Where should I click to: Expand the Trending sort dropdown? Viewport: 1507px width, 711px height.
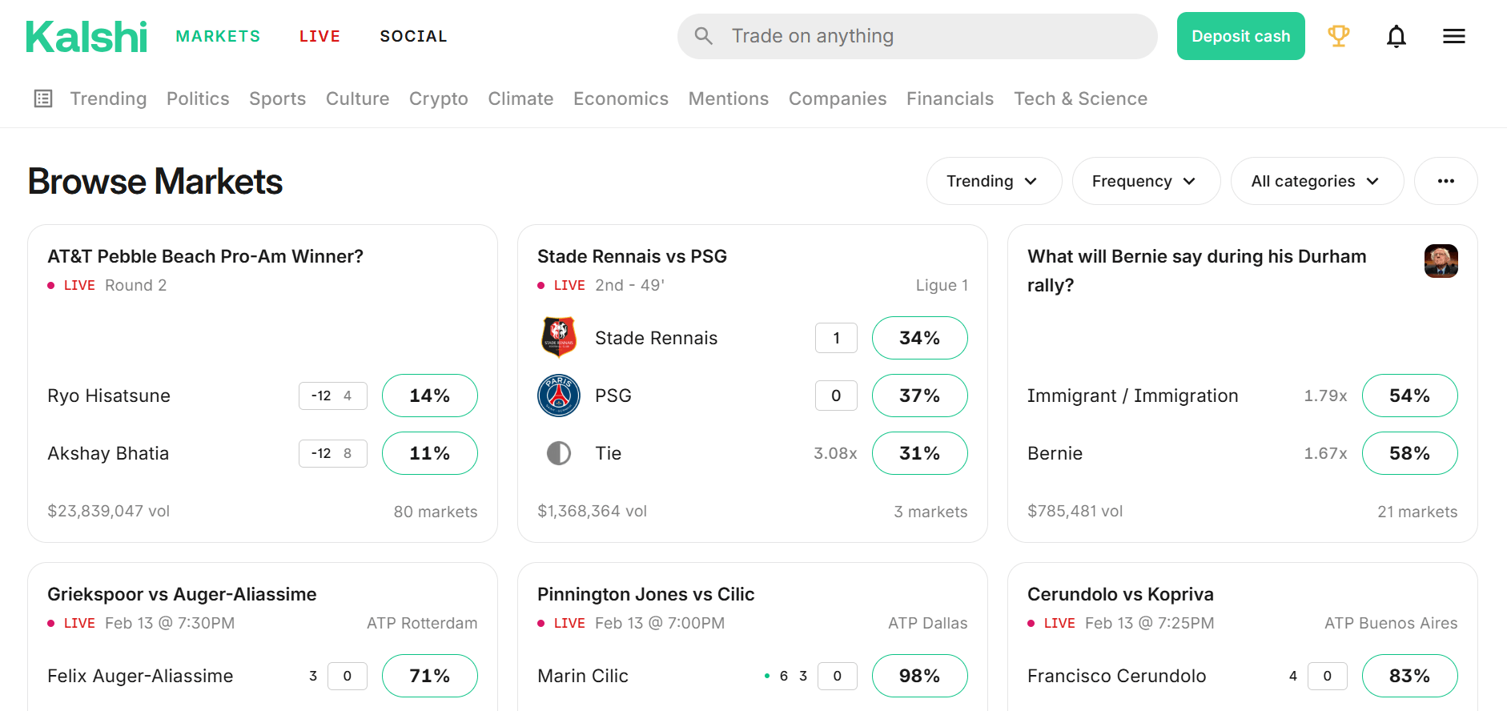point(994,181)
